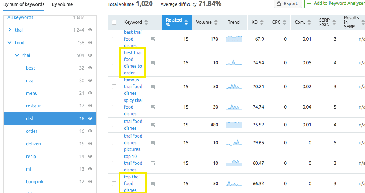This screenshot has height=193, width=365.
Task: Toggle visibility eye for 'thai' top group
Action: (90, 30)
